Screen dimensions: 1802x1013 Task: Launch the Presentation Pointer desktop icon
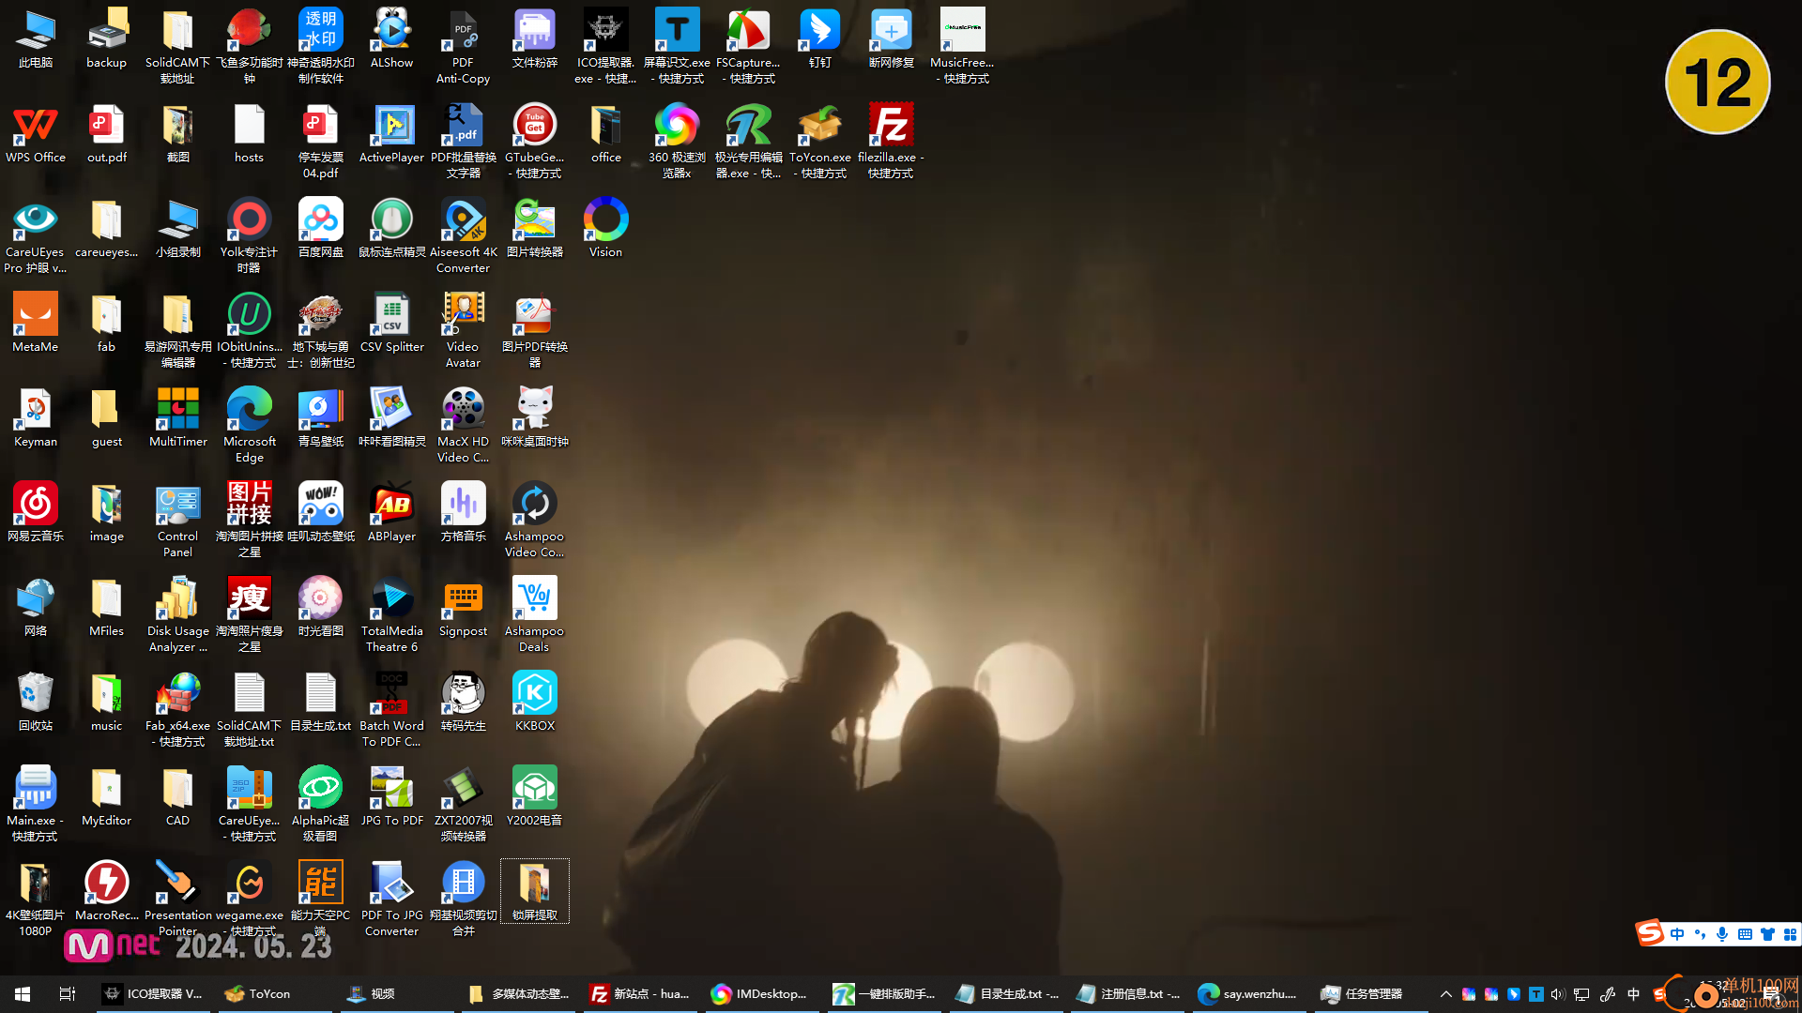177,900
